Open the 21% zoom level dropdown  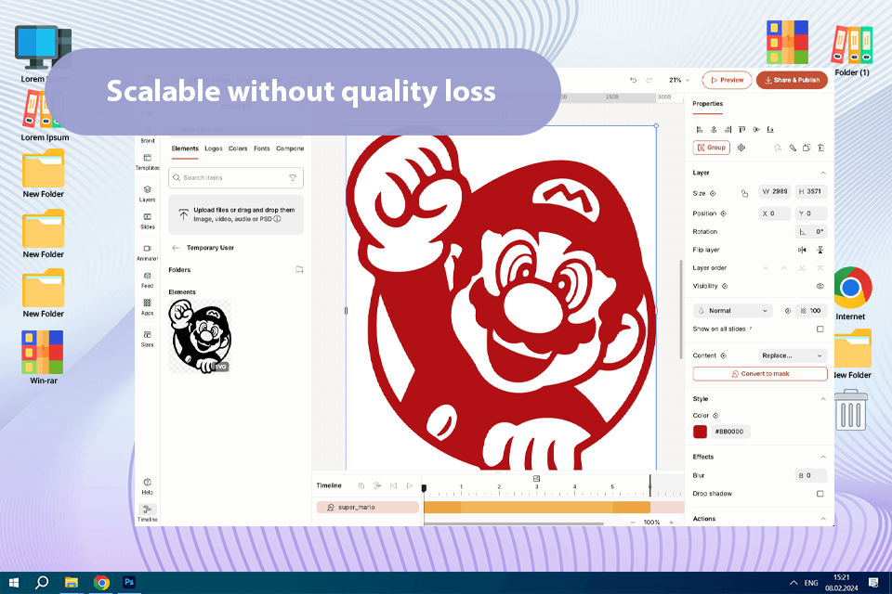pos(679,80)
